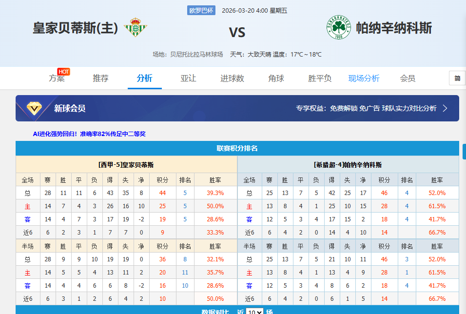Click the orange HOT badge above 方案

coord(63,72)
